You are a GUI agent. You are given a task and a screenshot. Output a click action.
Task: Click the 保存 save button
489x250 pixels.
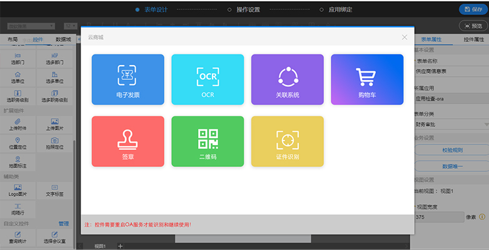click(473, 9)
